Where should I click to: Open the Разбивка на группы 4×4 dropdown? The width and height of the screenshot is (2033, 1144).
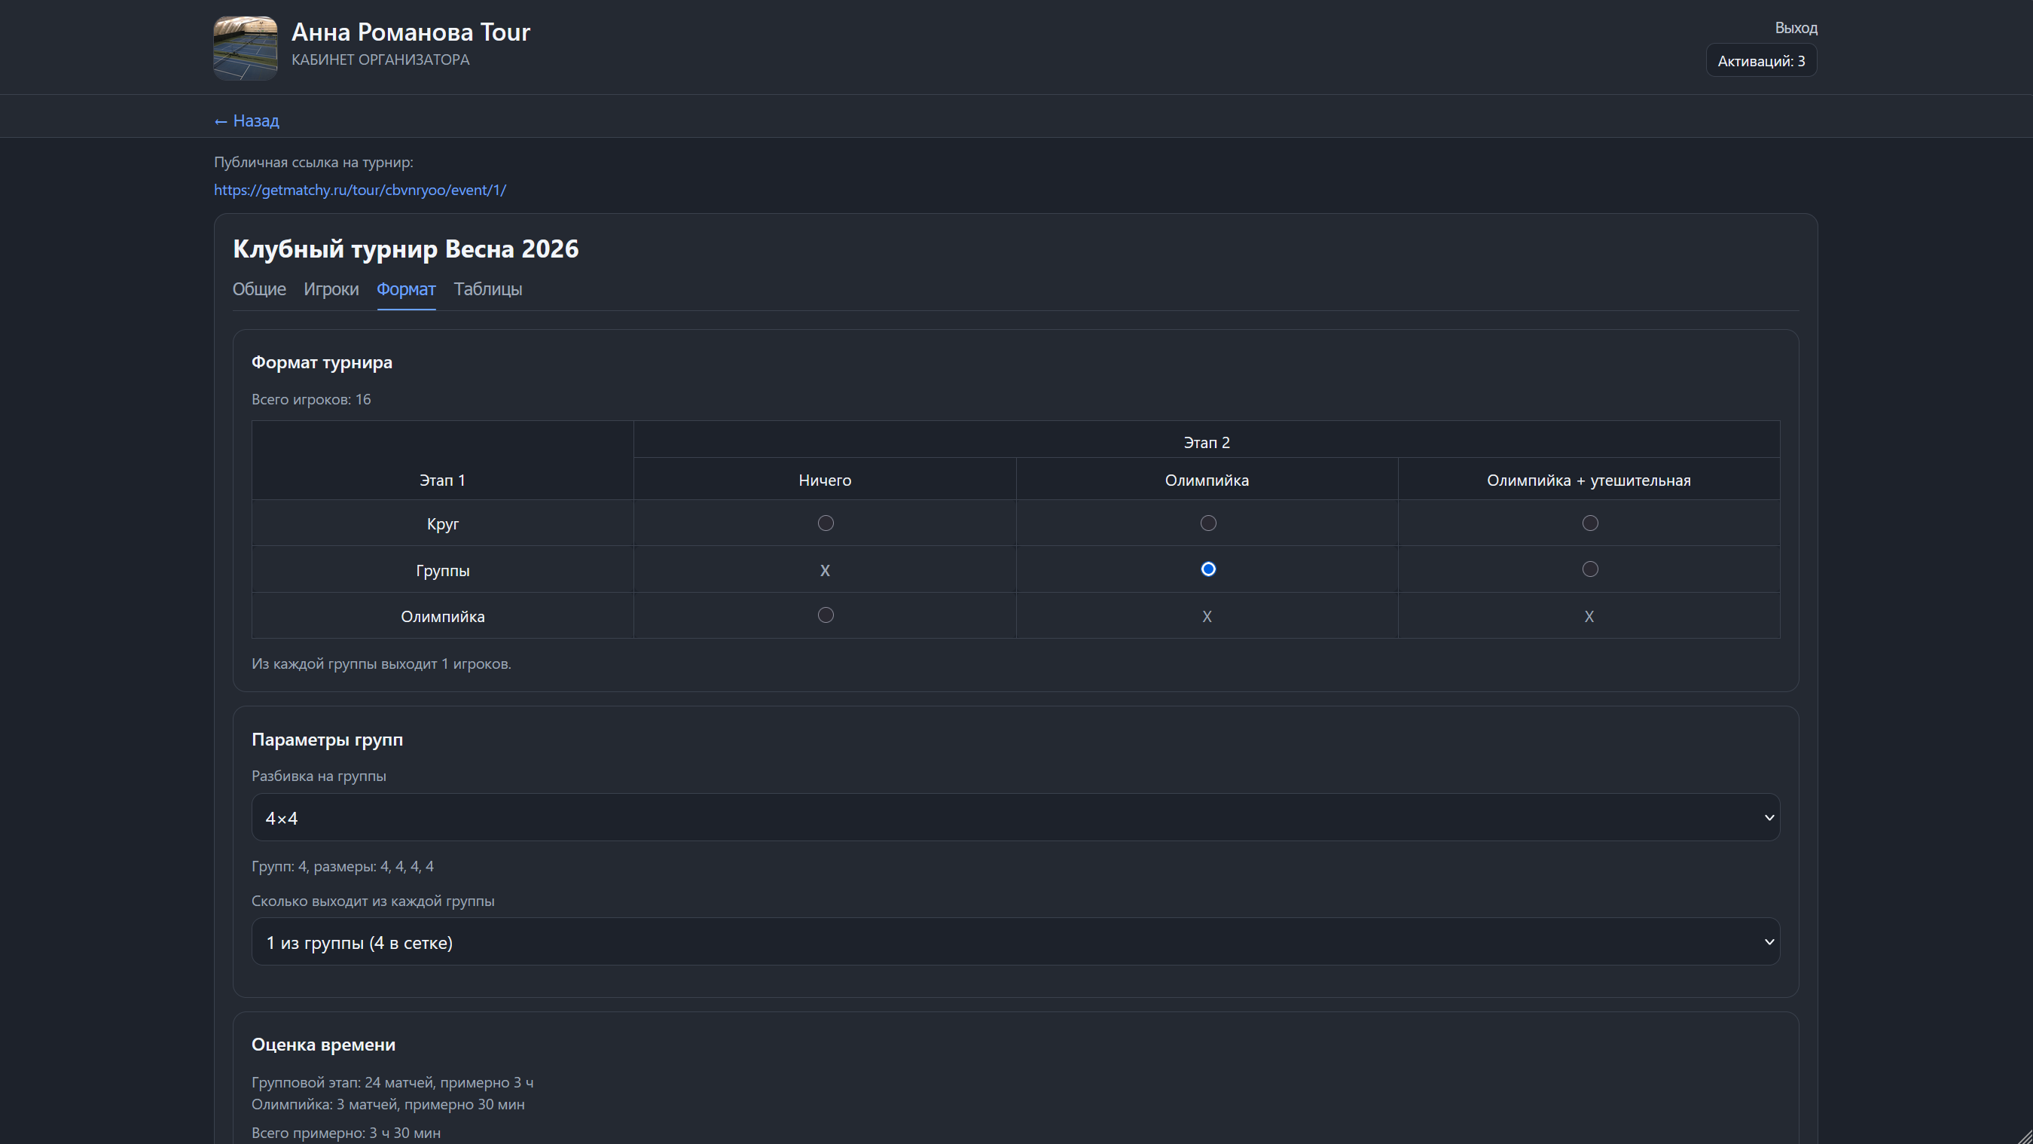coord(1015,817)
